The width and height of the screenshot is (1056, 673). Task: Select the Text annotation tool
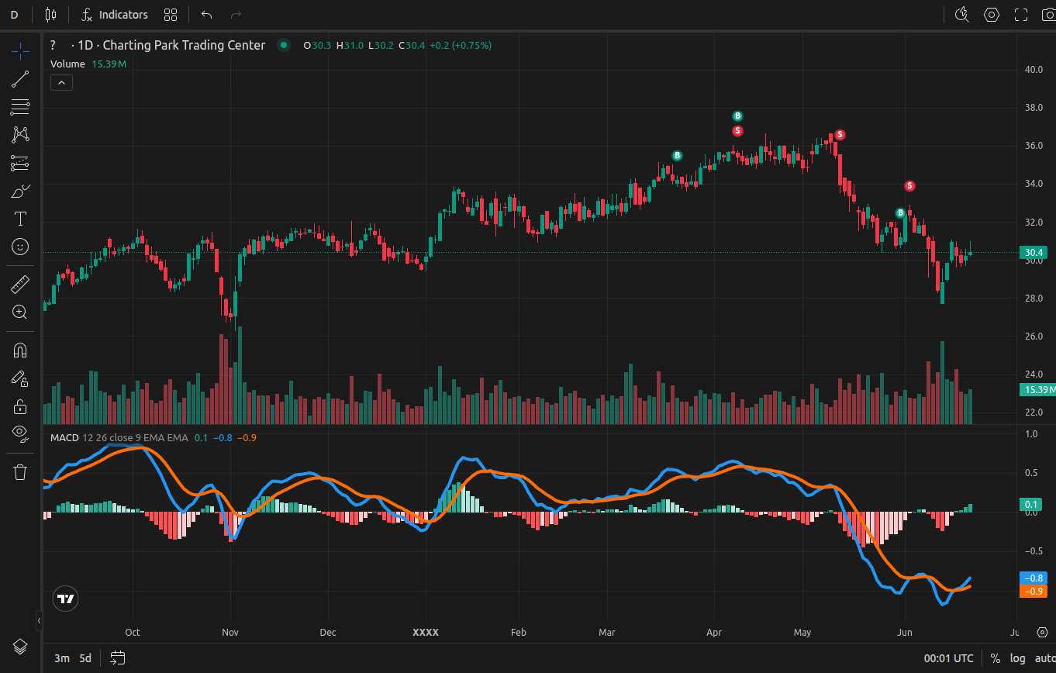tap(20, 219)
